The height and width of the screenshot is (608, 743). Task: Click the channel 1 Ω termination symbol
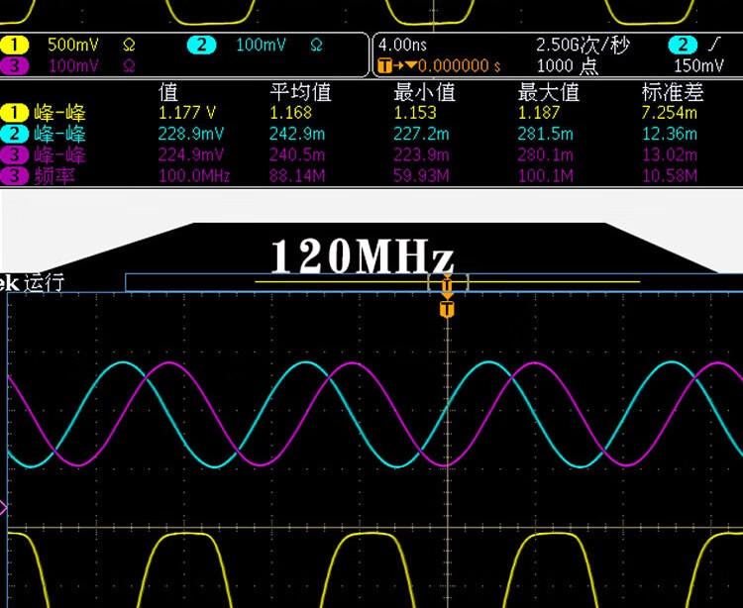[129, 45]
